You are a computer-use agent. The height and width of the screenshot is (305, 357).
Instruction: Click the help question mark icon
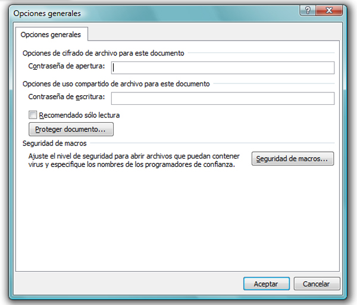[308, 11]
